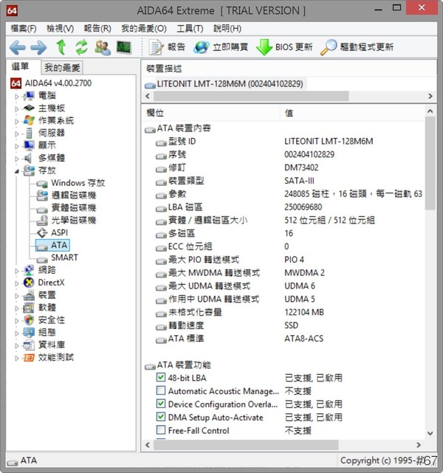Expand the 網路 tree node
This screenshot has width=443, height=473.
click(x=16, y=271)
